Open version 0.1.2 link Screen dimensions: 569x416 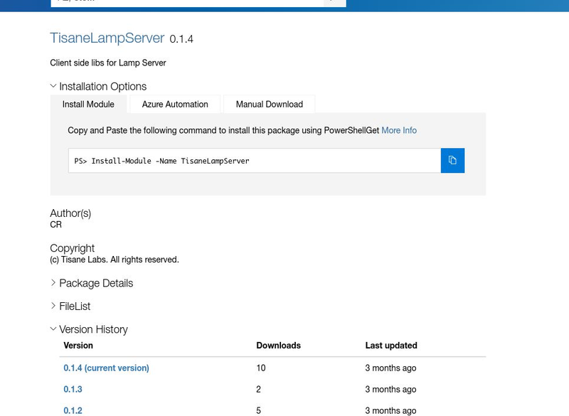click(73, 410)
